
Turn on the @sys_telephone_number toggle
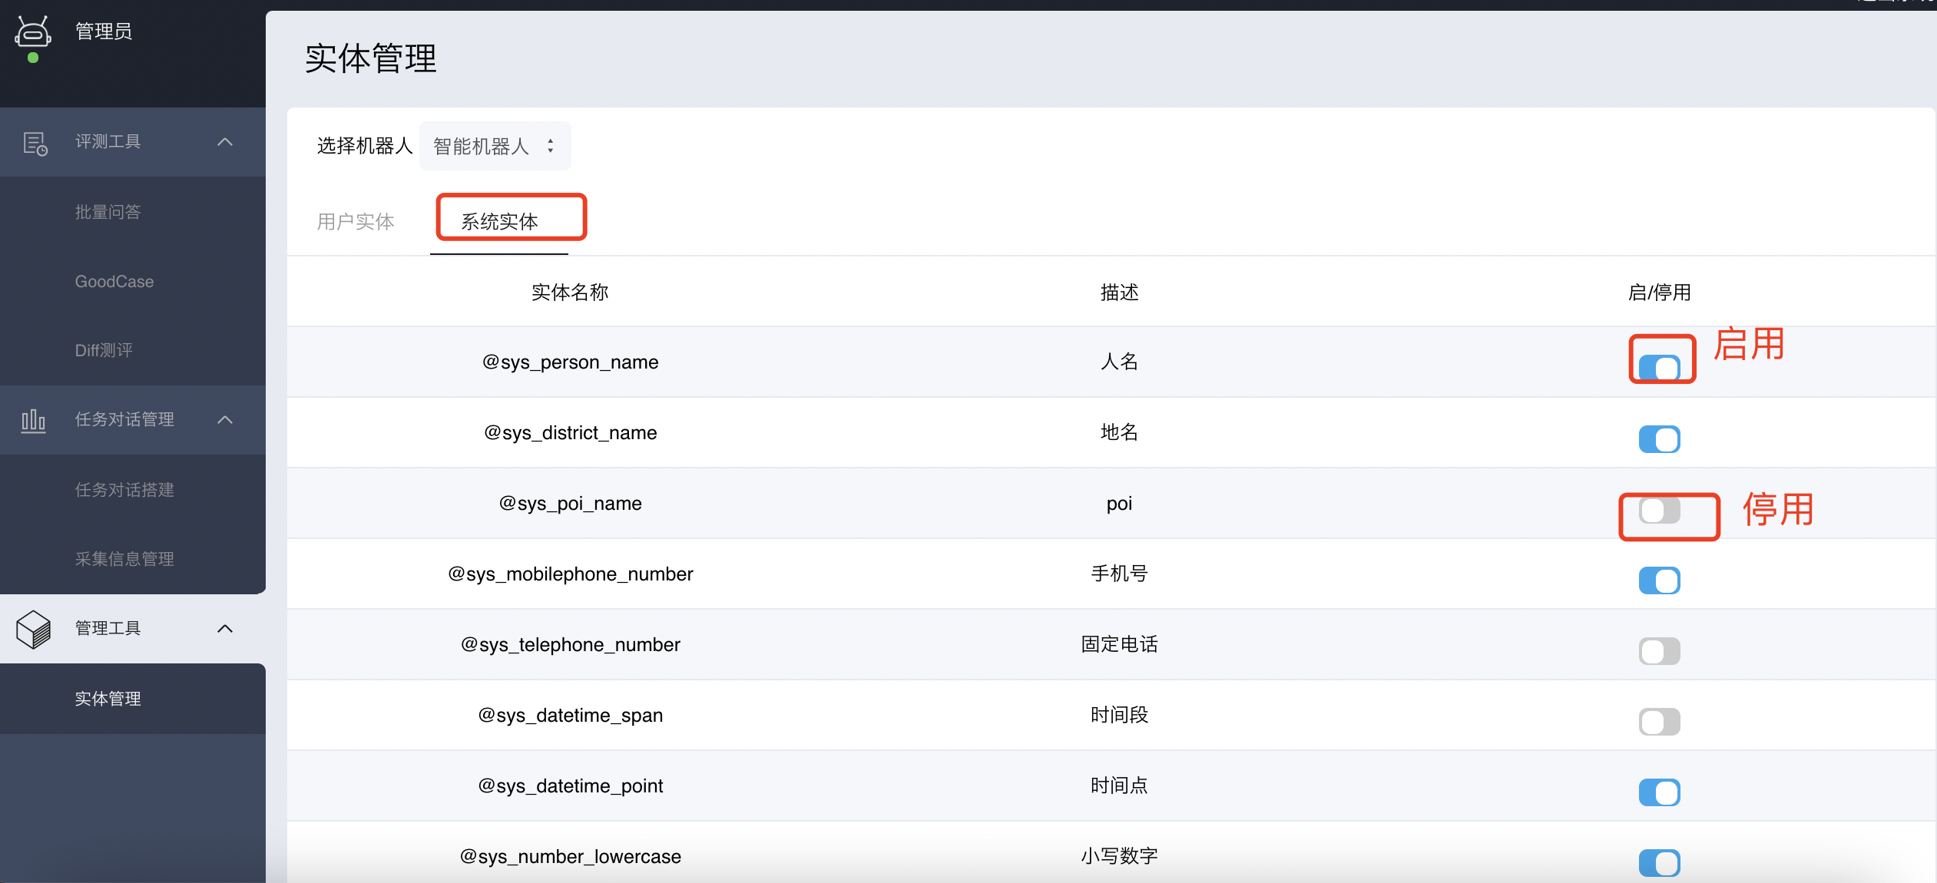click(x=1659, y=651)
